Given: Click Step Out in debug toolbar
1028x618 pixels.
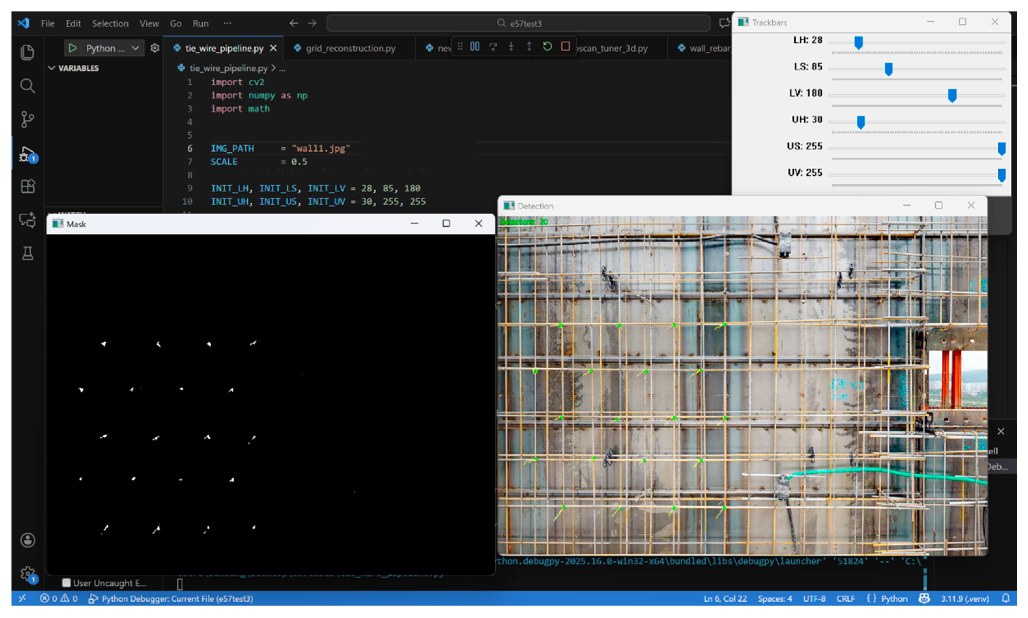Looking at the screenshot, I should (x=529, y=46).
